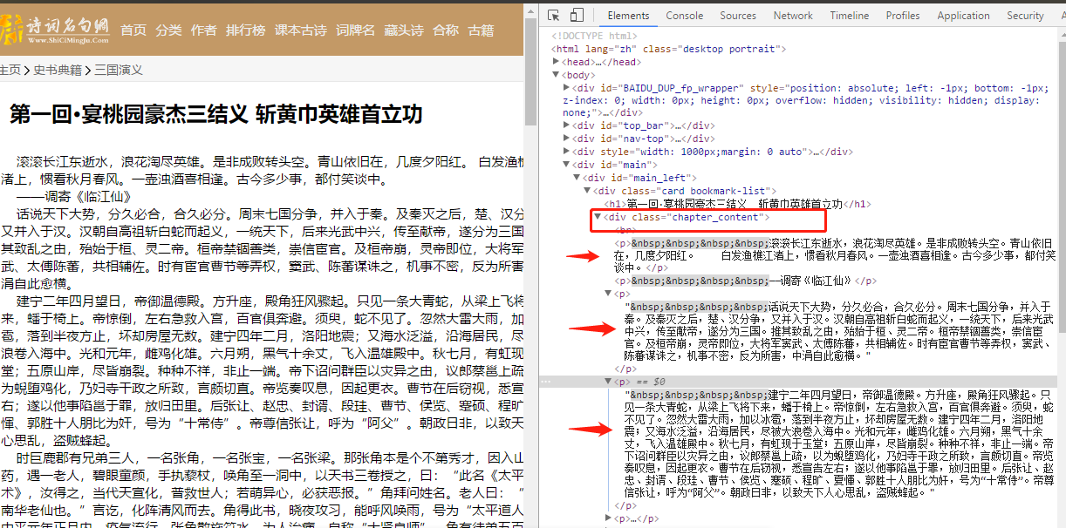Open the 首页 navigation link

click(133, 29)
